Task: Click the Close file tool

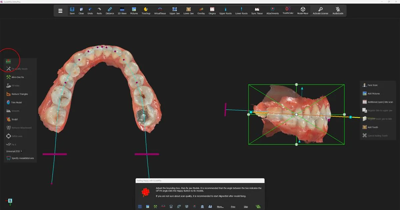Action: pyautogui.click(x=81, y=11)
